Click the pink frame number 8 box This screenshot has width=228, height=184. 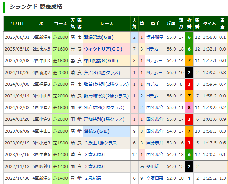(189, 108)
